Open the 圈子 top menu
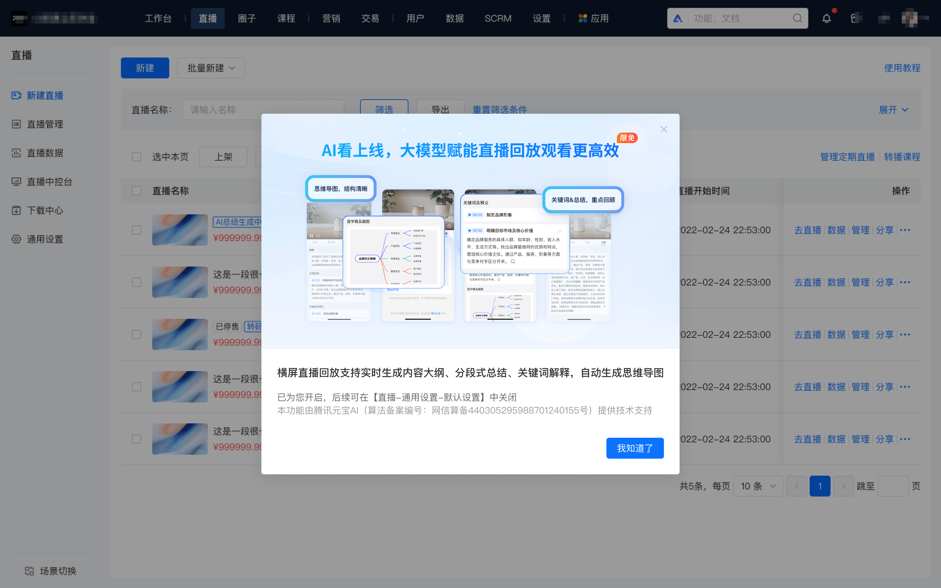Image resolution: width=941 pixels, height=588 pixels. [x=247, y=18]
